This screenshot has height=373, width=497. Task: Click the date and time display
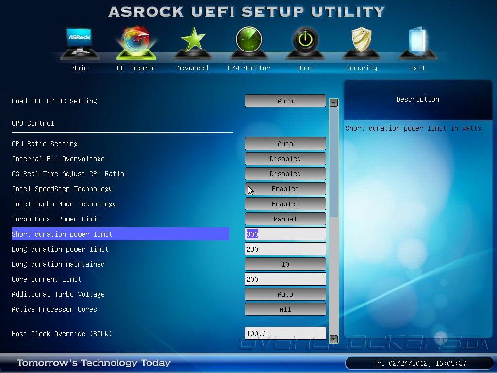[420, 363]
